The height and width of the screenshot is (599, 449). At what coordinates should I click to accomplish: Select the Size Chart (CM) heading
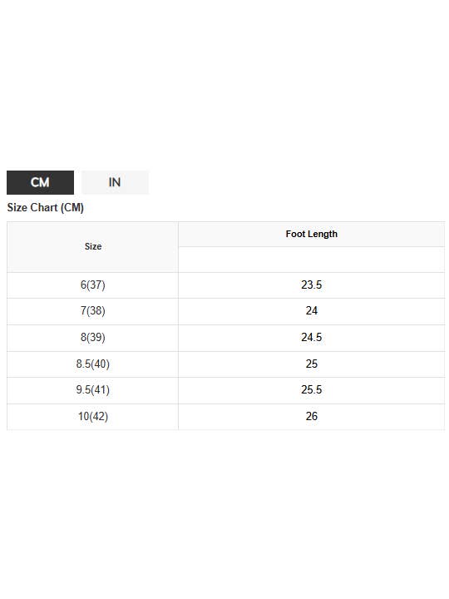tap(46, 207)
